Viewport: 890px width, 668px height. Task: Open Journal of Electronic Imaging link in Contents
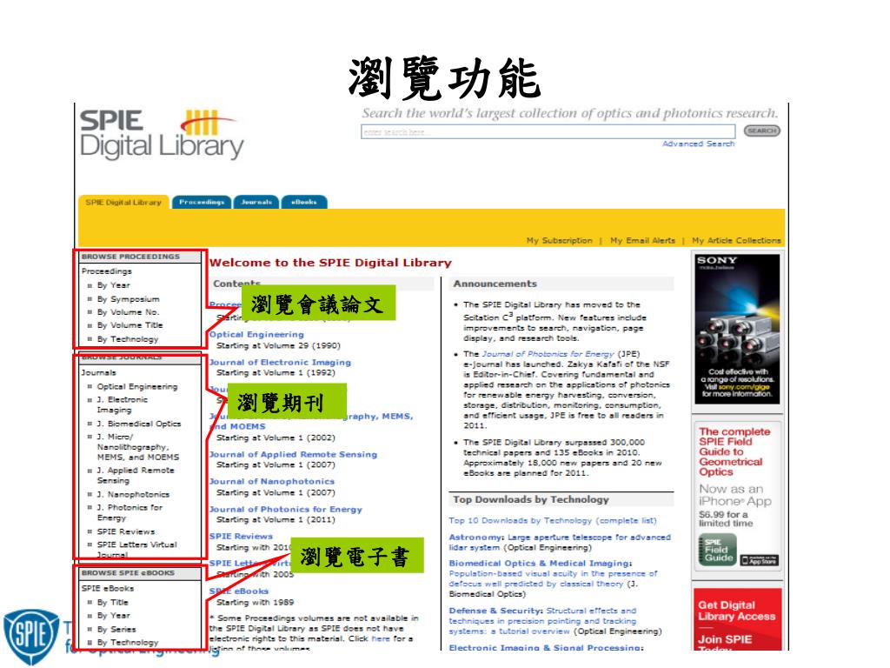tap(280, 362)
